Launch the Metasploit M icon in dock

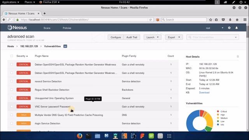(x=106, y=136)
